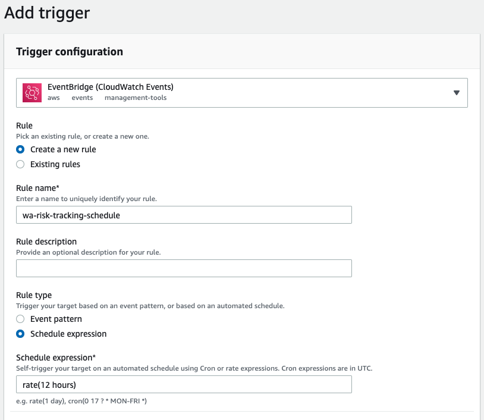
Task: Choose Existing rules instead
Action: (x=20, y=164)
